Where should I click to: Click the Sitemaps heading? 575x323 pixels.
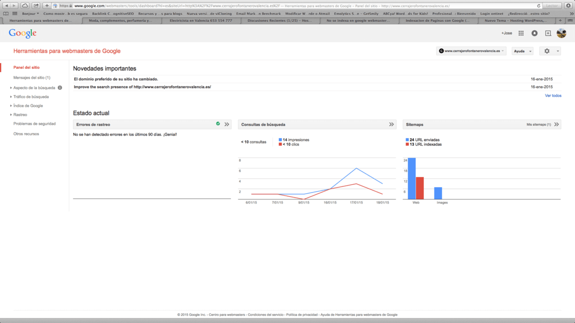click(415, 125)
